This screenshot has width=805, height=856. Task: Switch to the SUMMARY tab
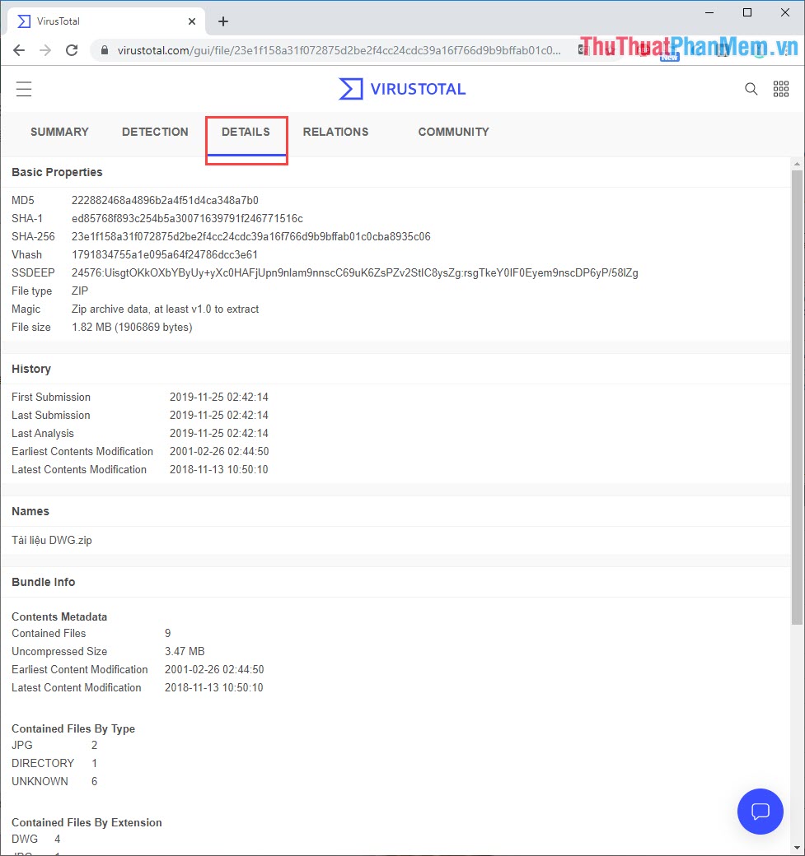click(59, 132)
